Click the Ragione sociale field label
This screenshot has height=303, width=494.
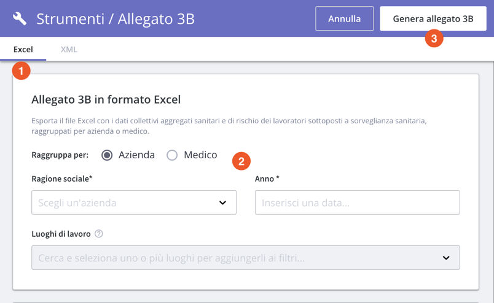coord(61,178)
